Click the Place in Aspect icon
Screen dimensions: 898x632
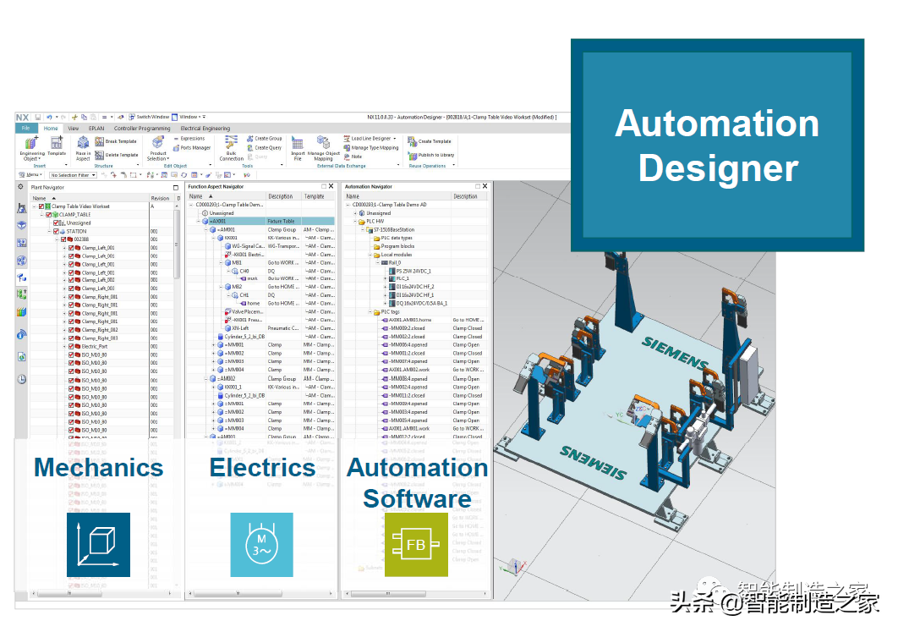pyautogui.click(x=83, y=144)
